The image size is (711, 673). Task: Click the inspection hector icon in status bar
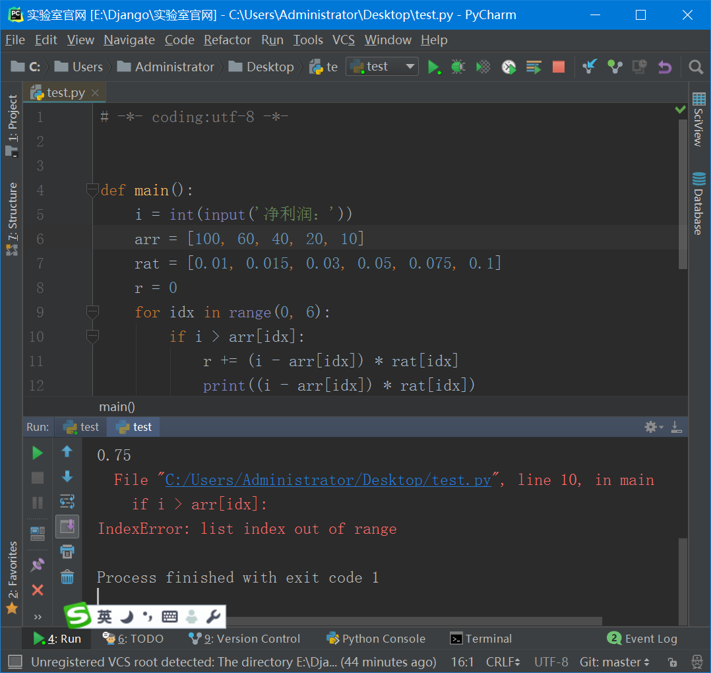696,662
